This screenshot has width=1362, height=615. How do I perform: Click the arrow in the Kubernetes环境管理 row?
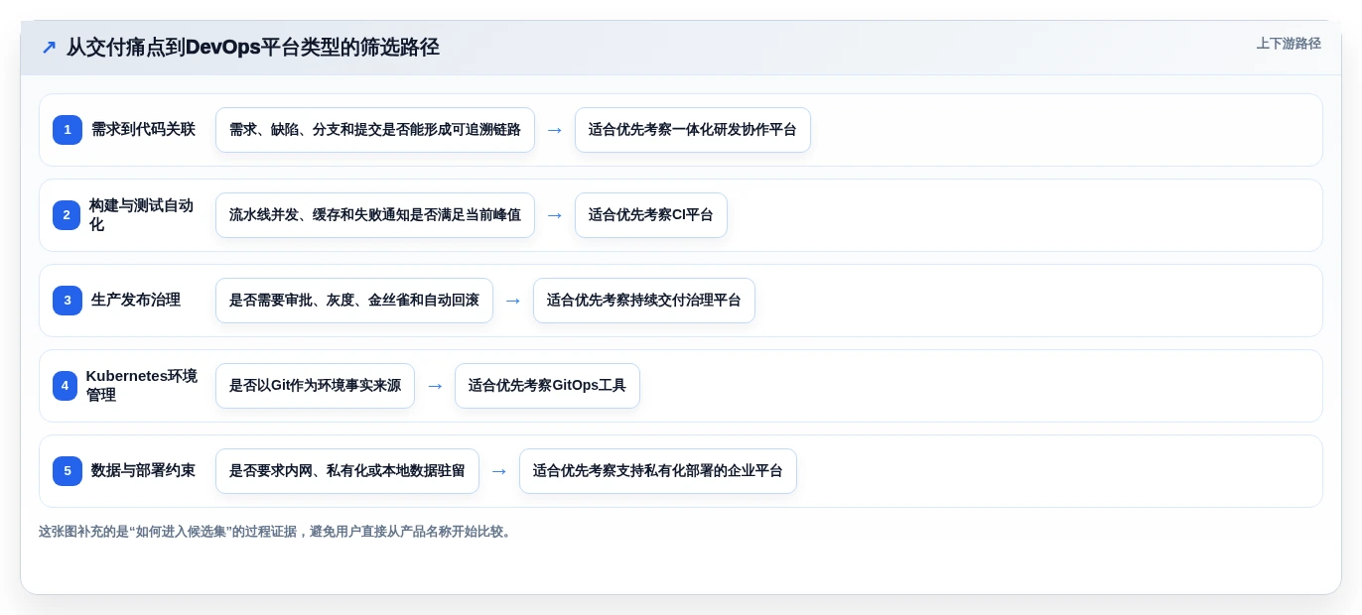pos(435,386)
